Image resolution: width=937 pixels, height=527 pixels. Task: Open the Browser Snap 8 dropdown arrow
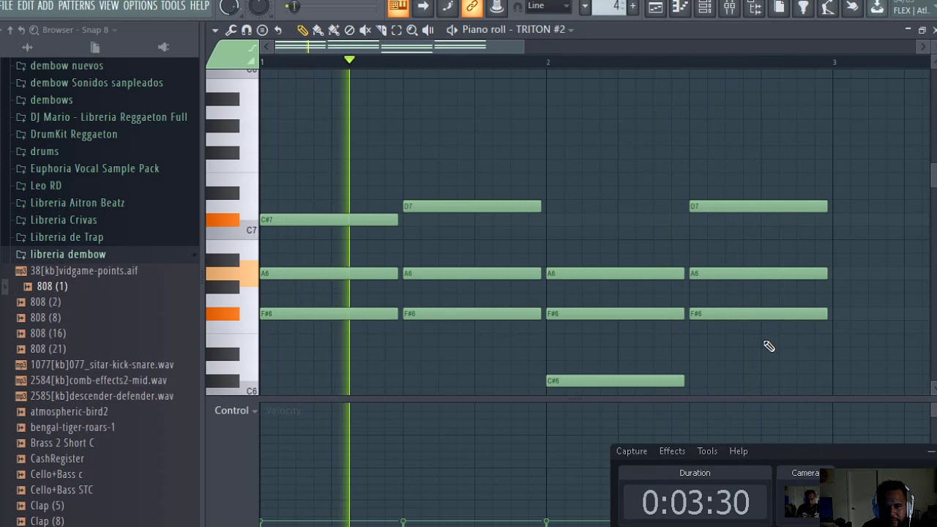[115, 30]
